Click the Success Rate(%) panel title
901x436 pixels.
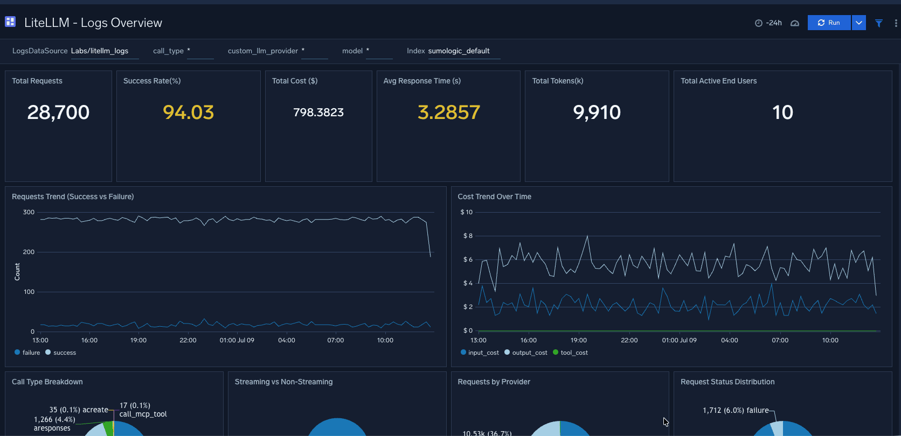[152, 81]
